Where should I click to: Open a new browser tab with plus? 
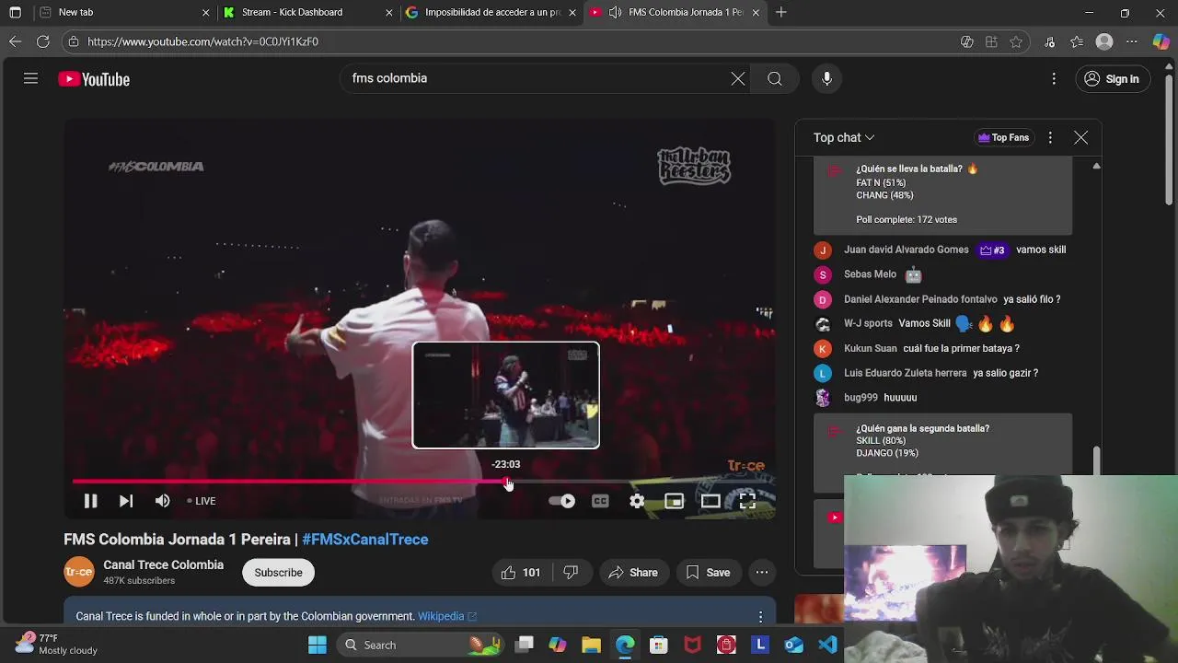[x=781, y=12]
